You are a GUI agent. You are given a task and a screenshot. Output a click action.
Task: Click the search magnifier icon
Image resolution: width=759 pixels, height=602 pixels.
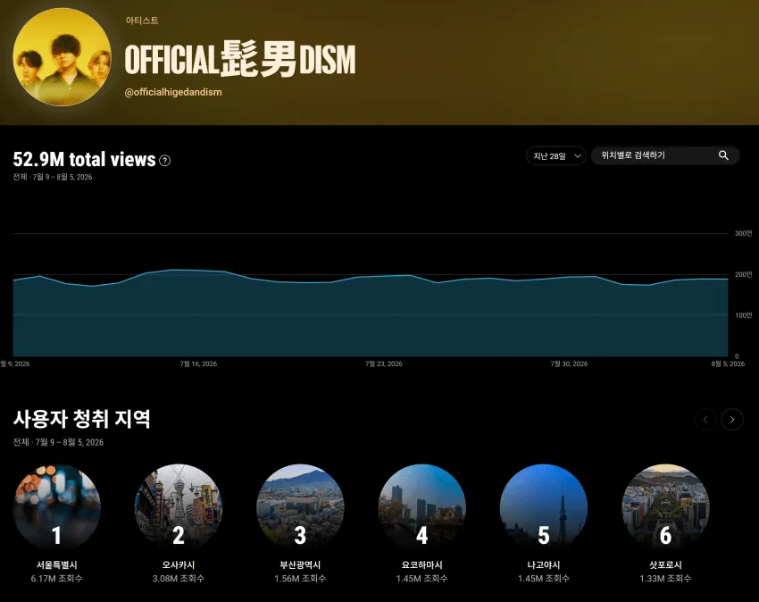pos(723,155)
